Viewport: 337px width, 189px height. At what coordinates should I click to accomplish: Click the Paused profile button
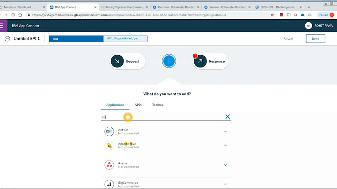pos(326,15)
